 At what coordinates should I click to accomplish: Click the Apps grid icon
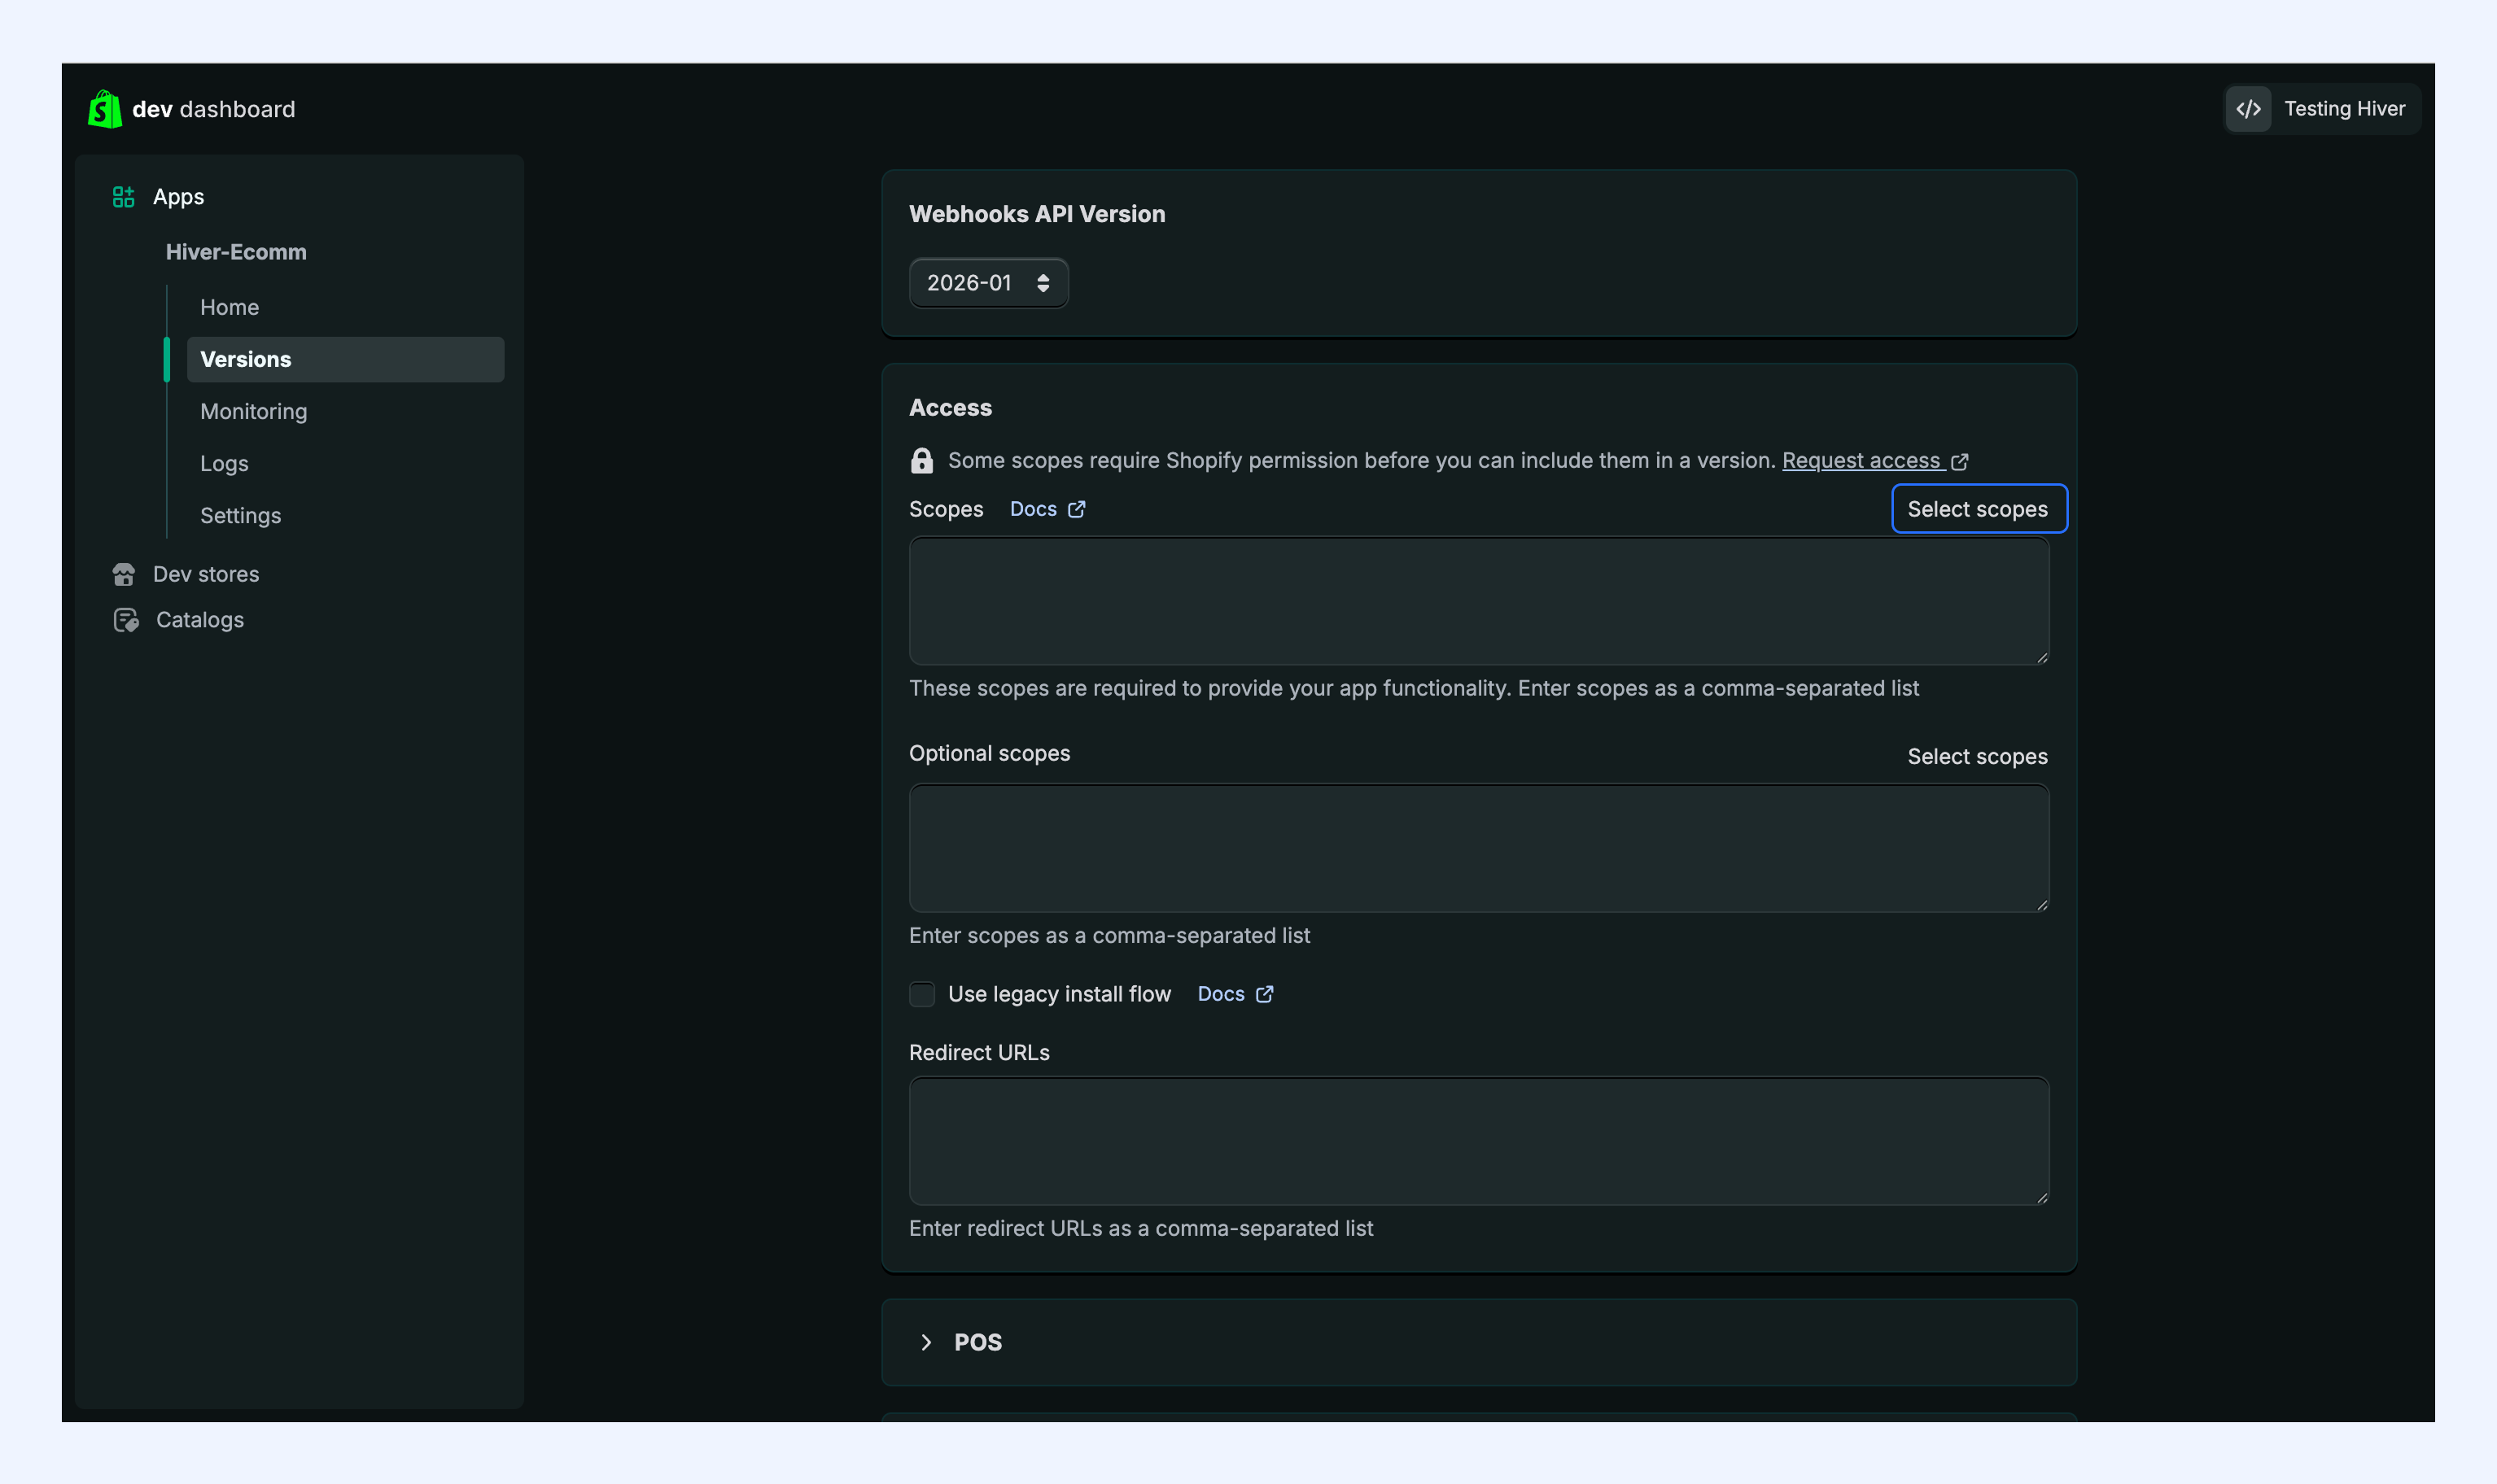(x=123, y=197)
